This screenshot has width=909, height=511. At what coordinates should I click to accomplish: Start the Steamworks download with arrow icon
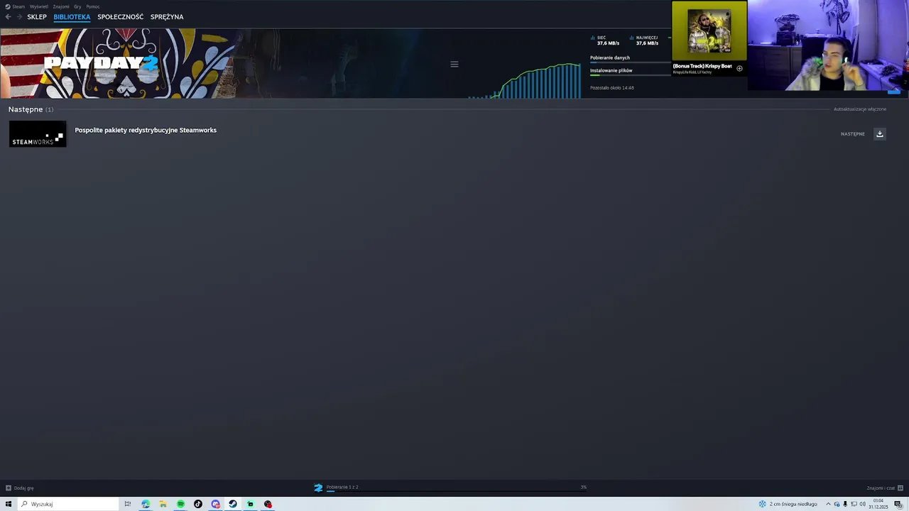tap(879, 134)
